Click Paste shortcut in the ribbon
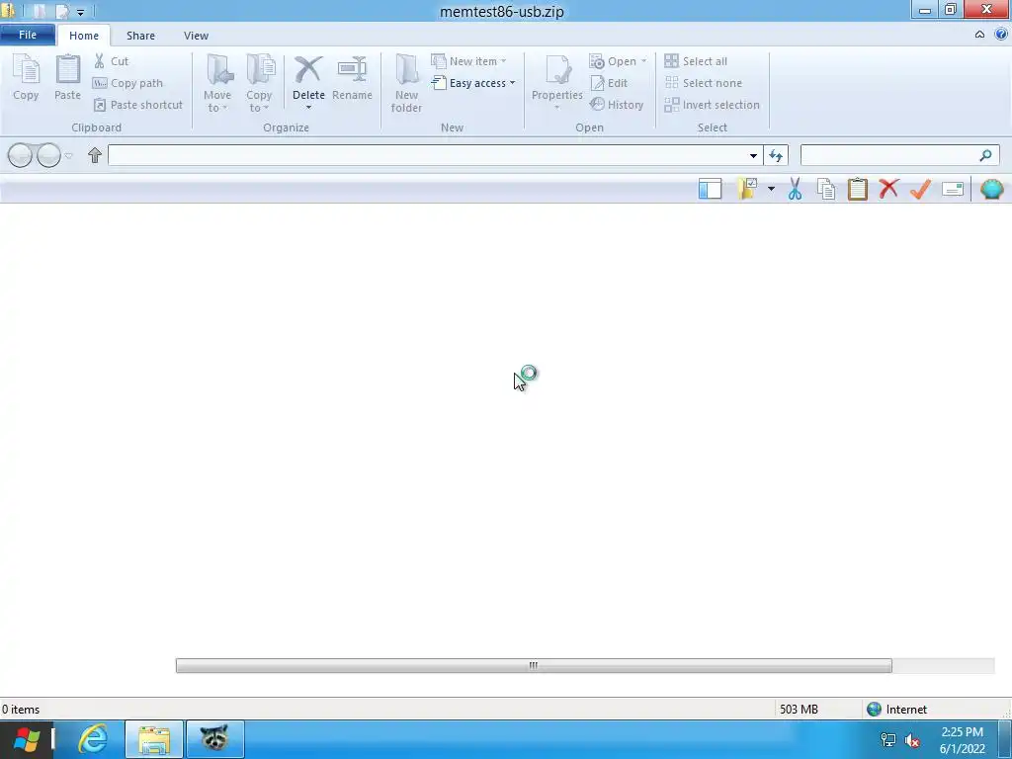This screenshot has width=1012, height=759. [138, 105]
